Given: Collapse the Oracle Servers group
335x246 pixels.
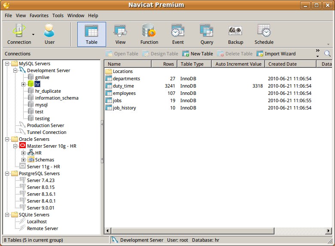Looking at the screenshot, I should 7,139.
